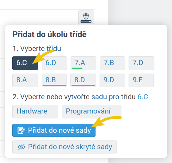Pick class 7.B
172x163 pixels.
pos(112,63)
